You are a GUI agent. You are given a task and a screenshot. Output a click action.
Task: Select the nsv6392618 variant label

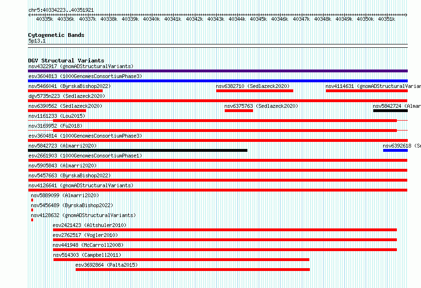tap(402, 146)
